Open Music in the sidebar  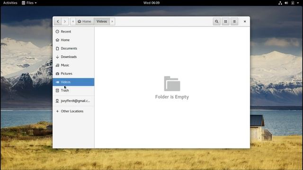73,65
